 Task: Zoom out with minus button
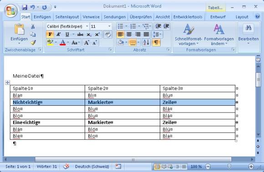coord(208,167)
